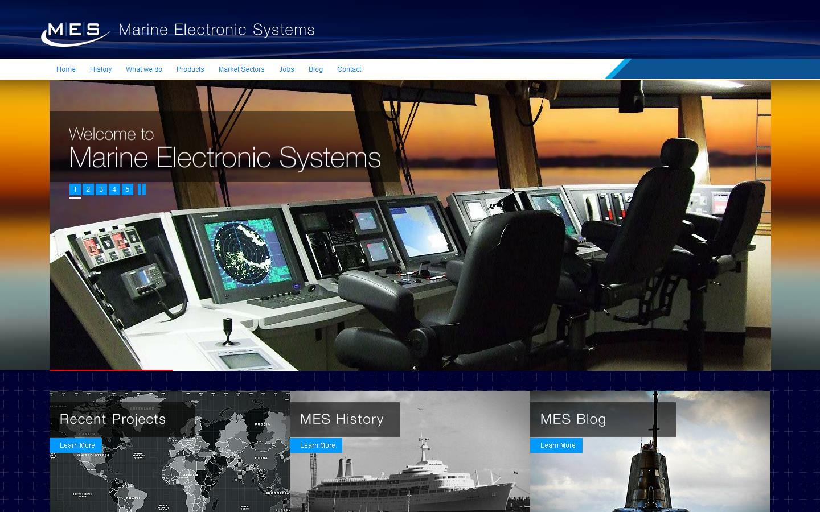
Task: Click Learn More under MES Blog
Action: pyautogui.click(x=556, y=445)
